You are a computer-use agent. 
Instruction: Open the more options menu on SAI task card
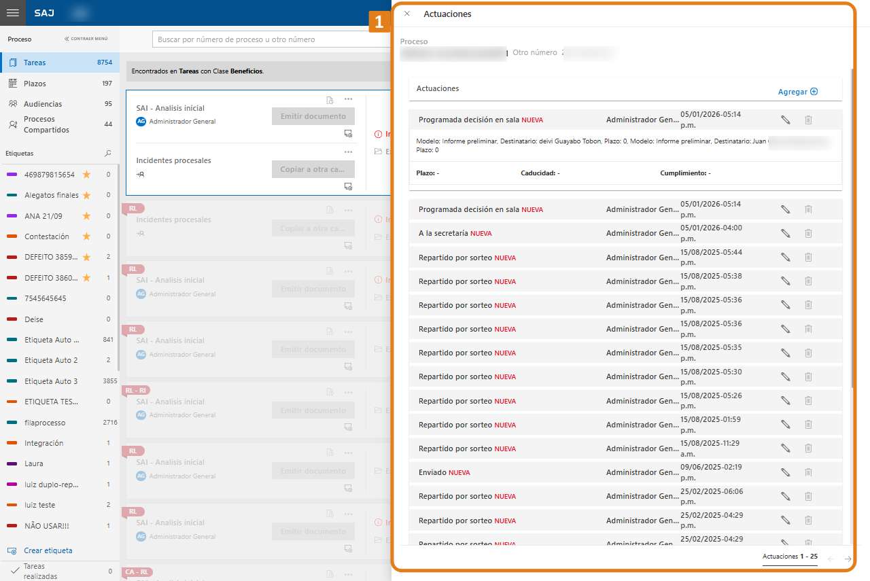(x=348, y=100)
